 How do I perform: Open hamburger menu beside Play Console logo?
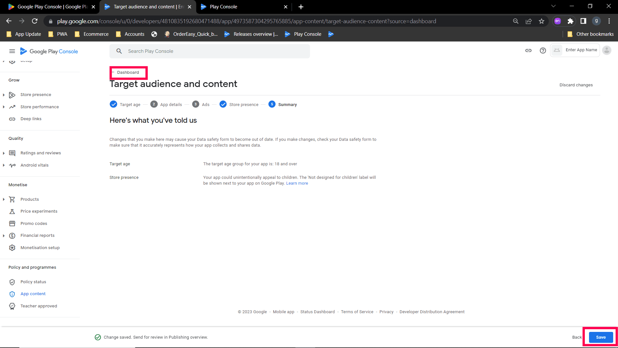tap(12, 51)
